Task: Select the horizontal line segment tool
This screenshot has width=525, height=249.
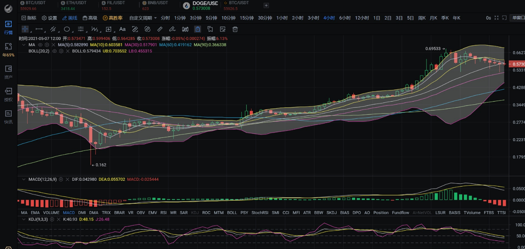Action: click(39, 29)
